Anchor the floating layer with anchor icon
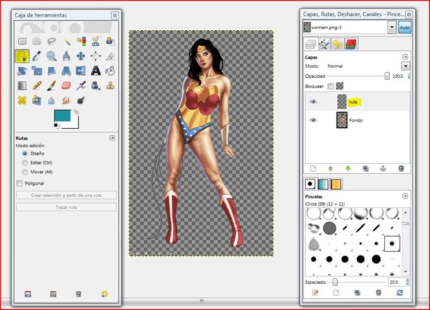This screenshot has height=310, width=430. pyautogui.click(x=384, y=168)
